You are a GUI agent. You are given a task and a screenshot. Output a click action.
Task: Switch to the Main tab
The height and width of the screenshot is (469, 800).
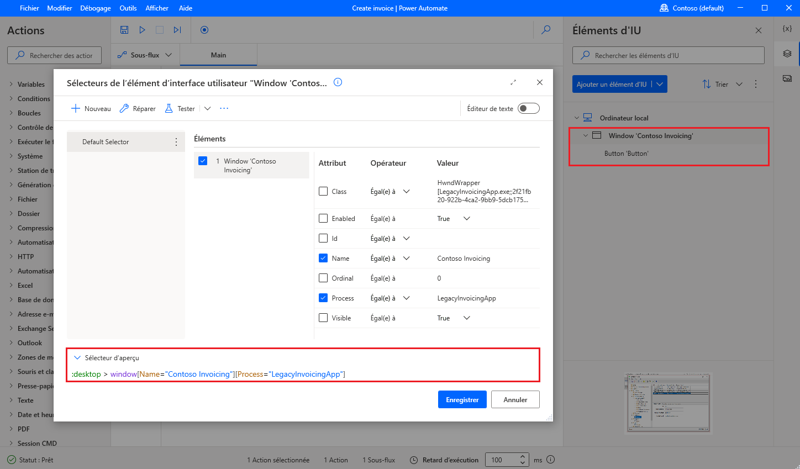218,55
